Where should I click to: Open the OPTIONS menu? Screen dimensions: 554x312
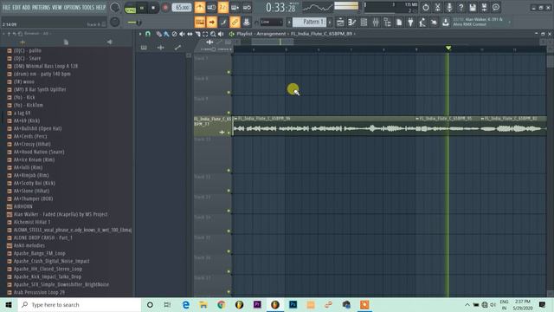click(72, 7)
